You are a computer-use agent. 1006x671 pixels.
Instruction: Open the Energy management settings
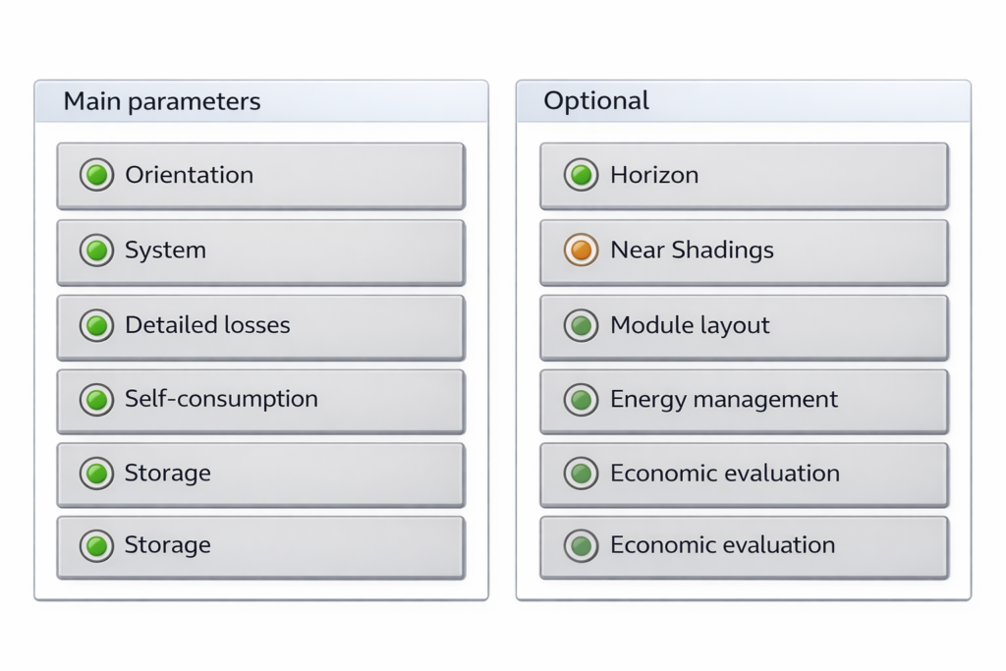click(744, 400)
